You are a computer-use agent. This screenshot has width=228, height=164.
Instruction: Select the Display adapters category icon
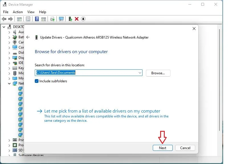click(15, 58)
